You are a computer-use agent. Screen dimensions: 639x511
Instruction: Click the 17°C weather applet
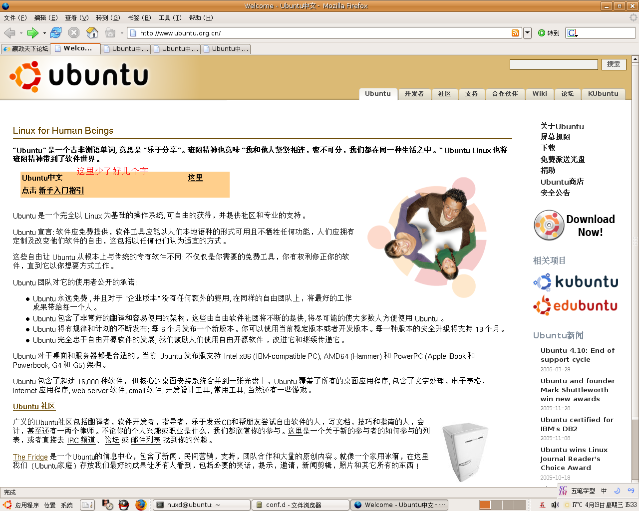(573, 505)
